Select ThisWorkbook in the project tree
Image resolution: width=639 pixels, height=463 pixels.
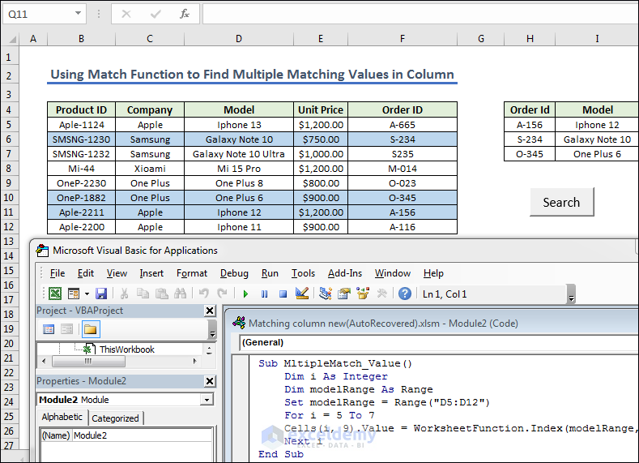(x=126, y=349)
